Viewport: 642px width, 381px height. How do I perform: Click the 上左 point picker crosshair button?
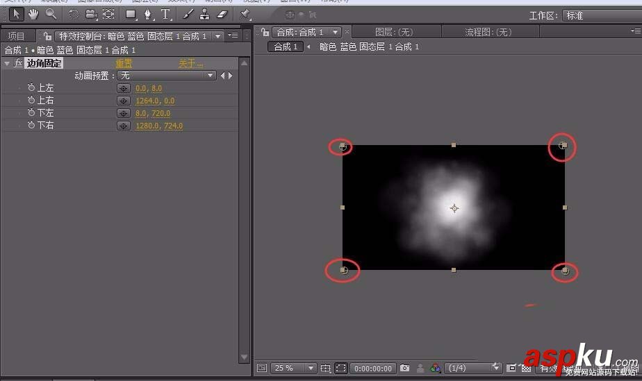pyautogui.click(x=123, y=88)
